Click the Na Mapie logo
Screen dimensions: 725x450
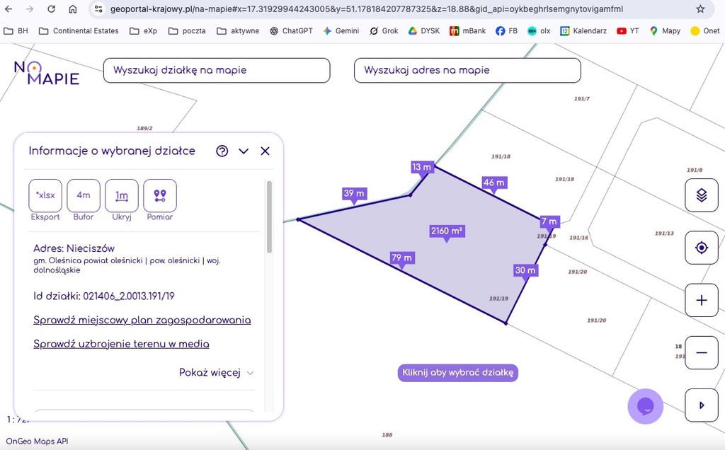[46, 73]
